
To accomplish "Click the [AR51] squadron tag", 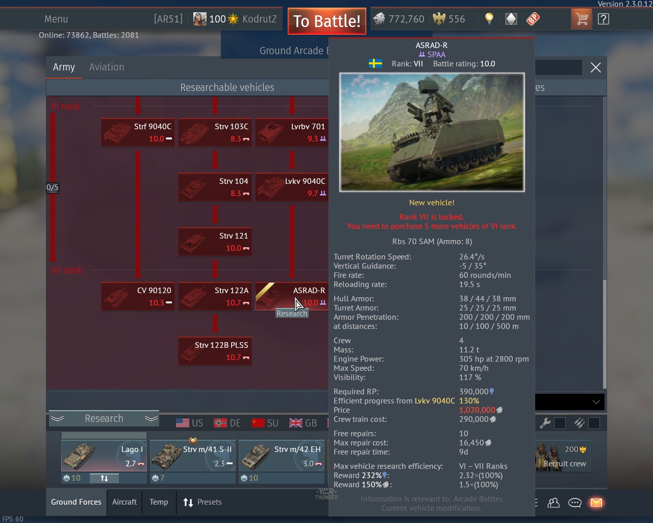I will [168, 19].
